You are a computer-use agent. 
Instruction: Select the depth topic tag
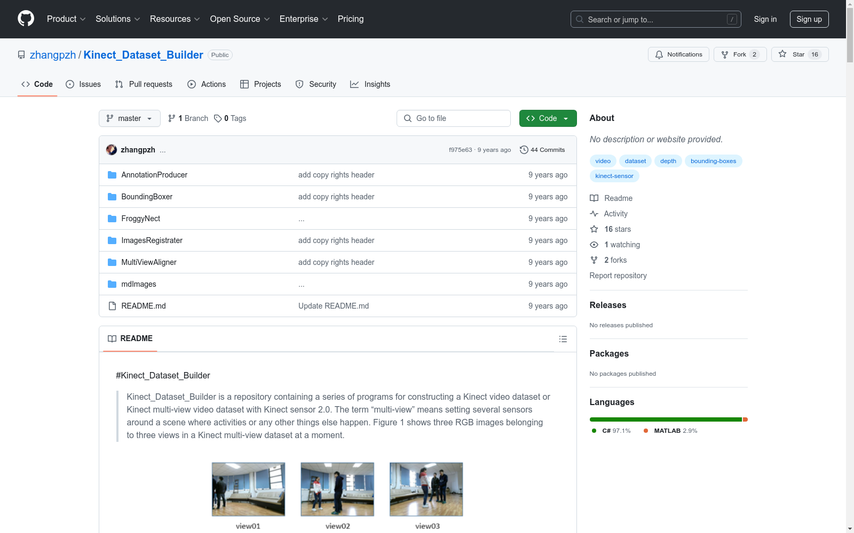(x=668, y=161)
